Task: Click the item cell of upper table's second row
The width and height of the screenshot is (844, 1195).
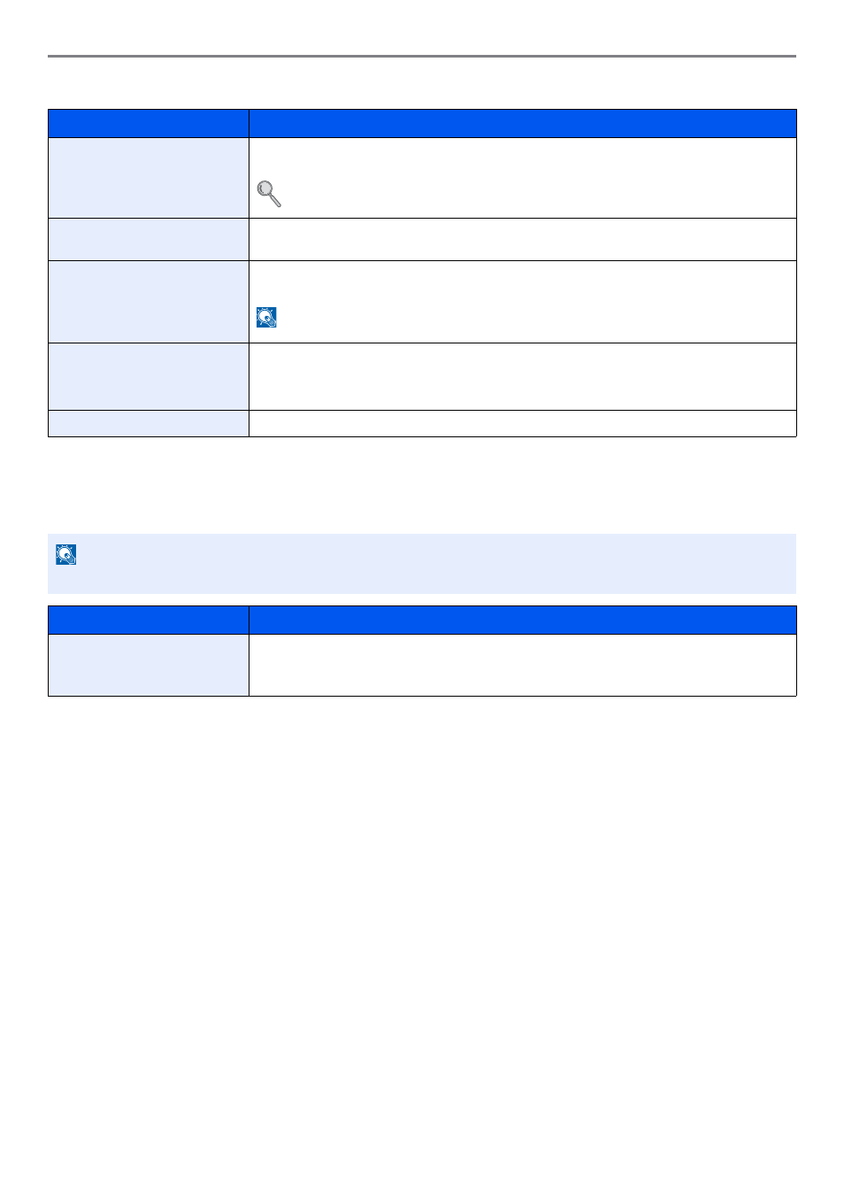Action: click(x=149, y=240)
